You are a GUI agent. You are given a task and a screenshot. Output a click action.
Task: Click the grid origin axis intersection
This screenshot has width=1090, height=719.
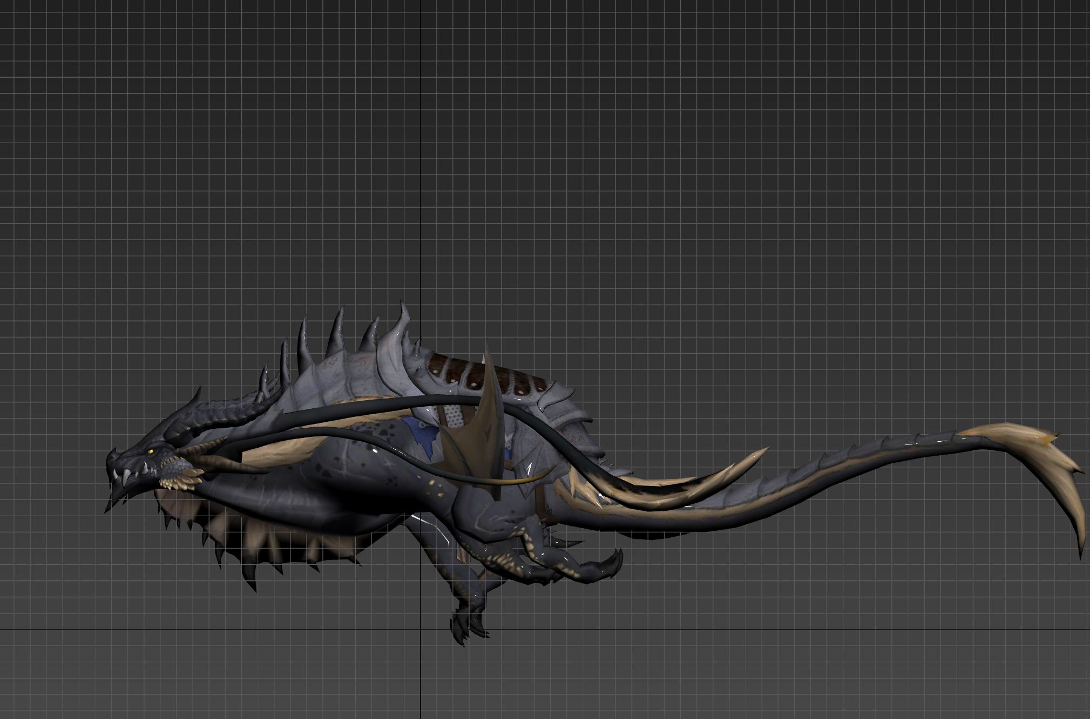point(421,629)
